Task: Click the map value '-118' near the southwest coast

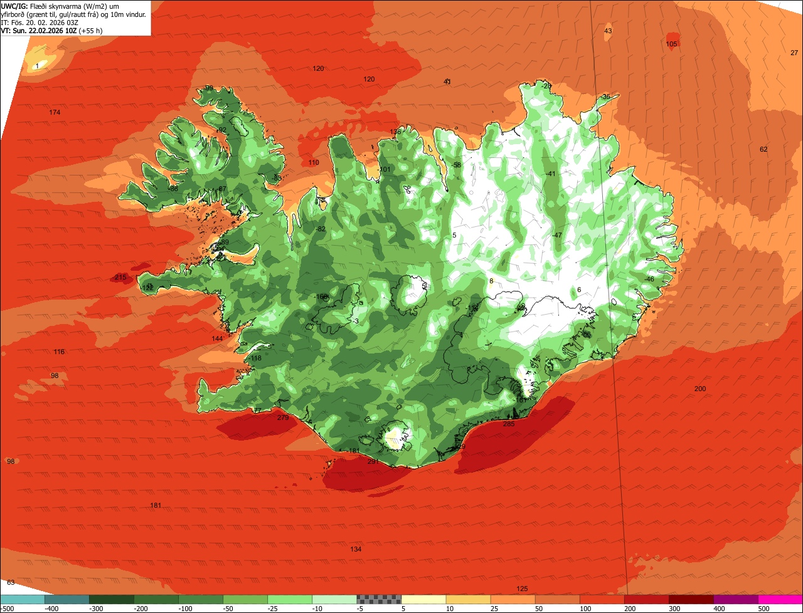Action: click(x=255, y=358)
